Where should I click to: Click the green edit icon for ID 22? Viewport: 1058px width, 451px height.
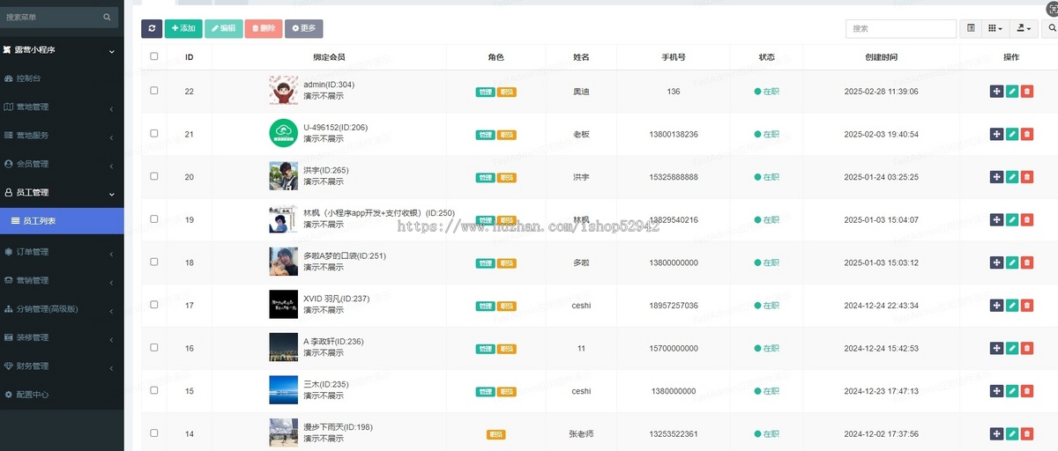pos(1011,91)
